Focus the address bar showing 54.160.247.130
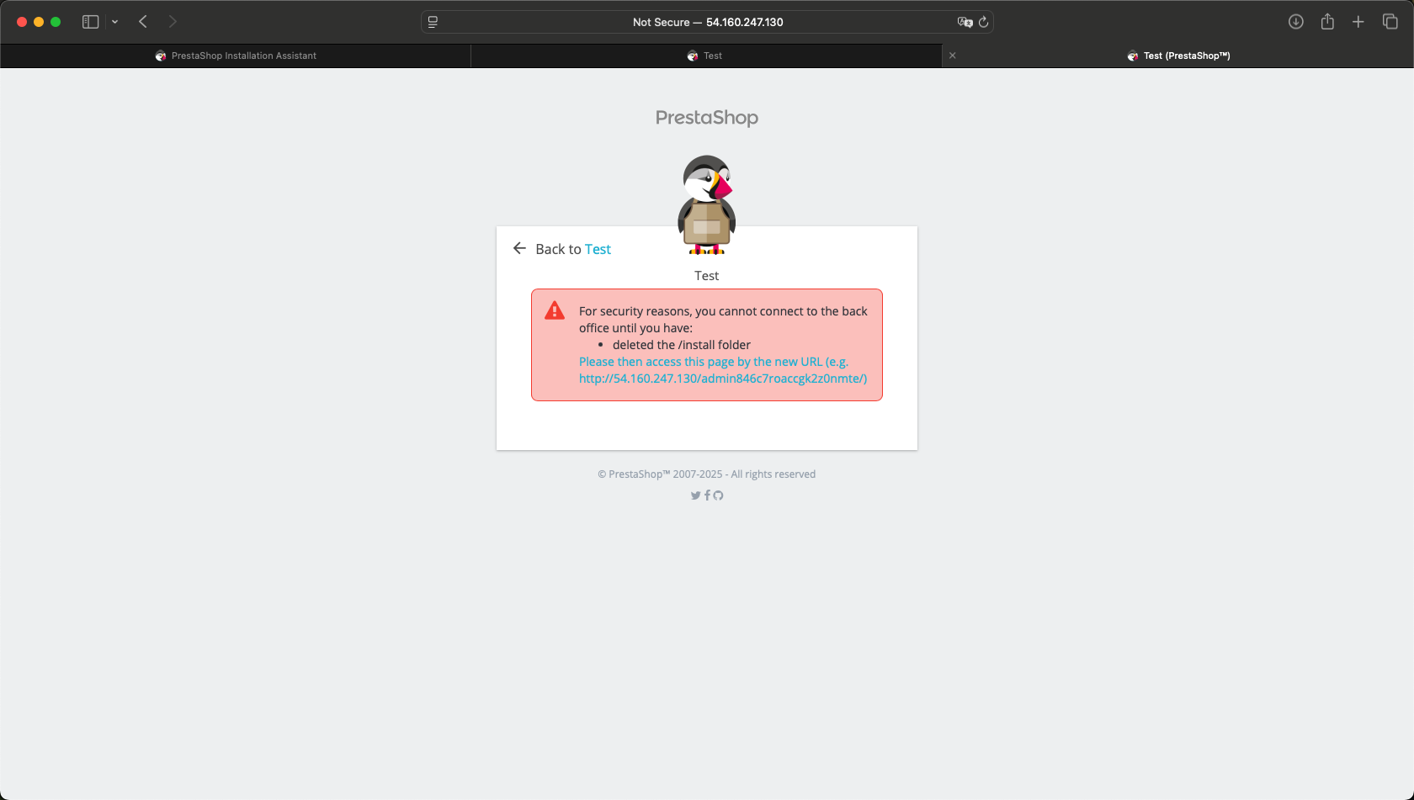Image resolution: width=1414 pixels, height=800 pixels. click(x=707, y=22)
